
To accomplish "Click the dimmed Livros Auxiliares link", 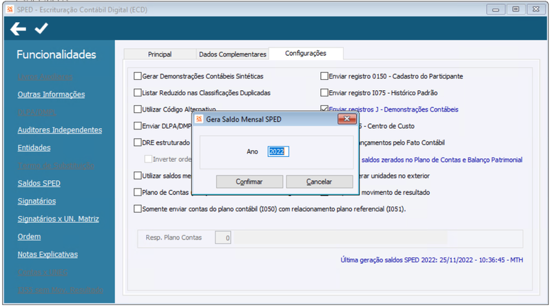I will tap(45, 76).
